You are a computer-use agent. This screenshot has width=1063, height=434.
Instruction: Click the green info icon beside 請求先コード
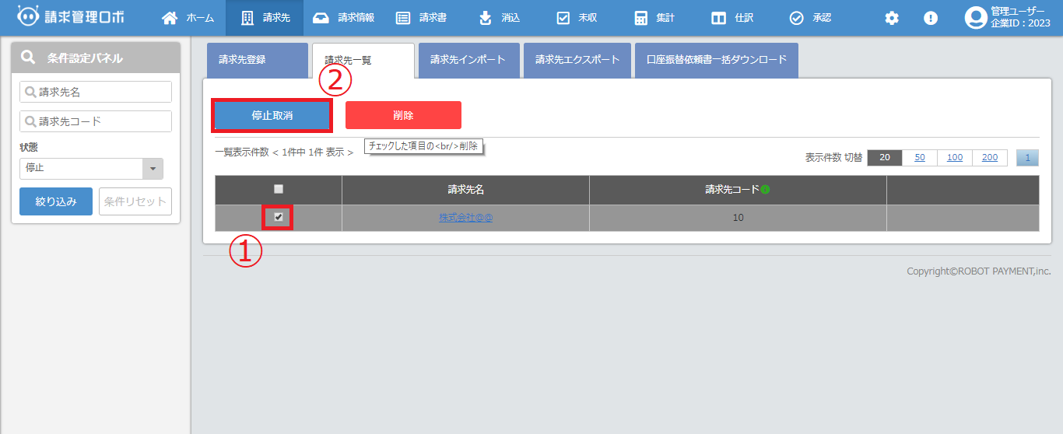765,190
